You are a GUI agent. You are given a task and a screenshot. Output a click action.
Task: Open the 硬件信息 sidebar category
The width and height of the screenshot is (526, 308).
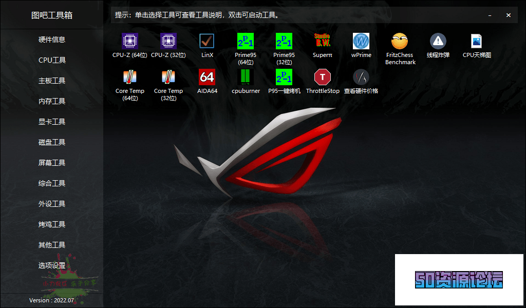52,40
